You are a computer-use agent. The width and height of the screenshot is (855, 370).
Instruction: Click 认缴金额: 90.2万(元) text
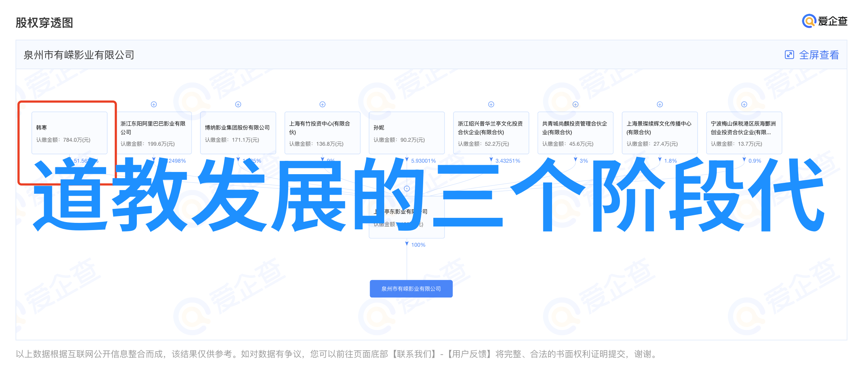tap(399, 140)
